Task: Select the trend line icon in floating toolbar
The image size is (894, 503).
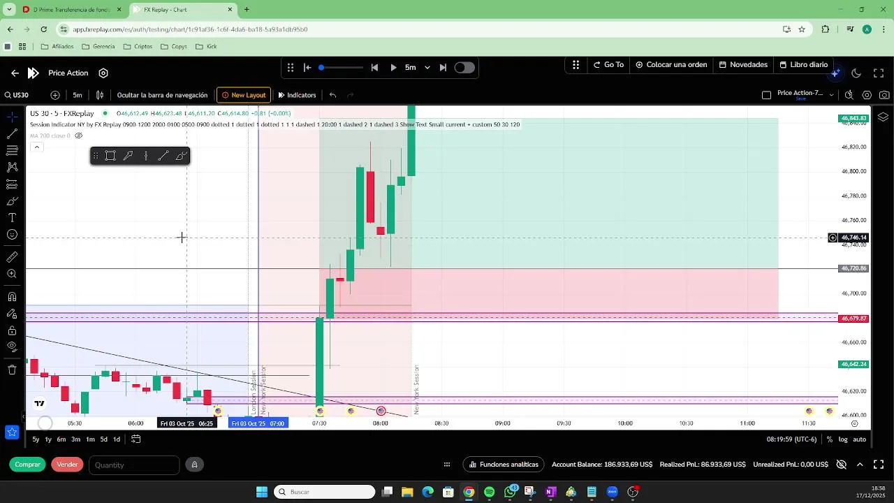Action: [x=163, y=156]
